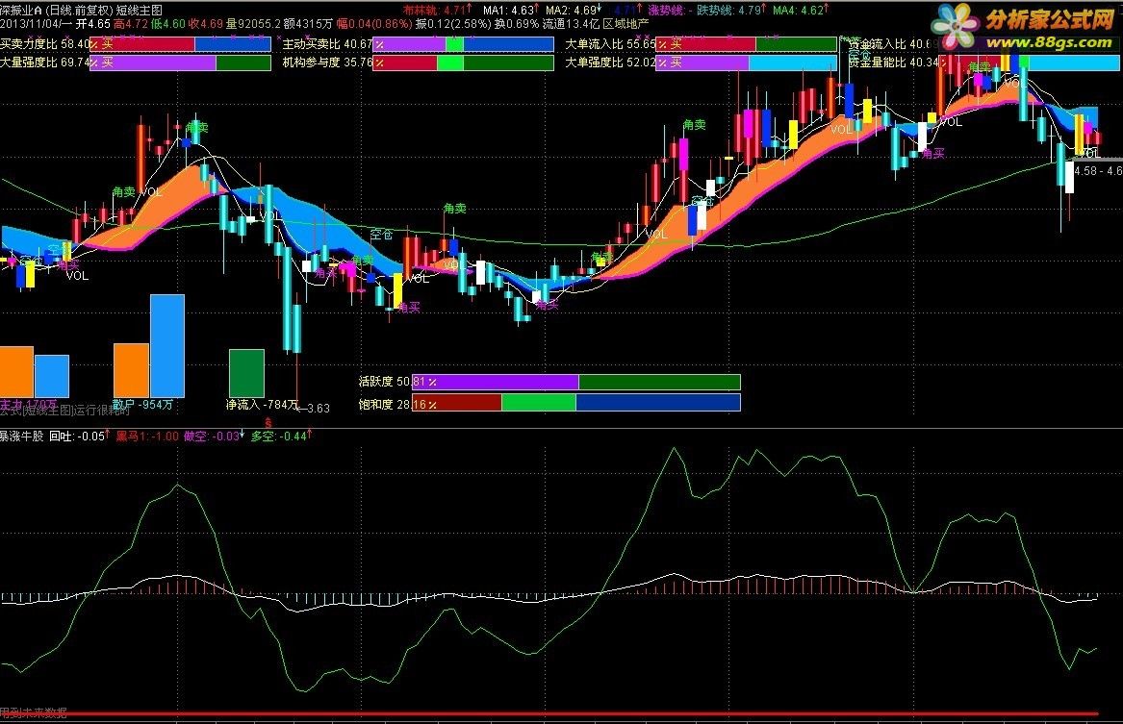
Task: Click the 主力 170万 fund label
Action: point(29,405)
